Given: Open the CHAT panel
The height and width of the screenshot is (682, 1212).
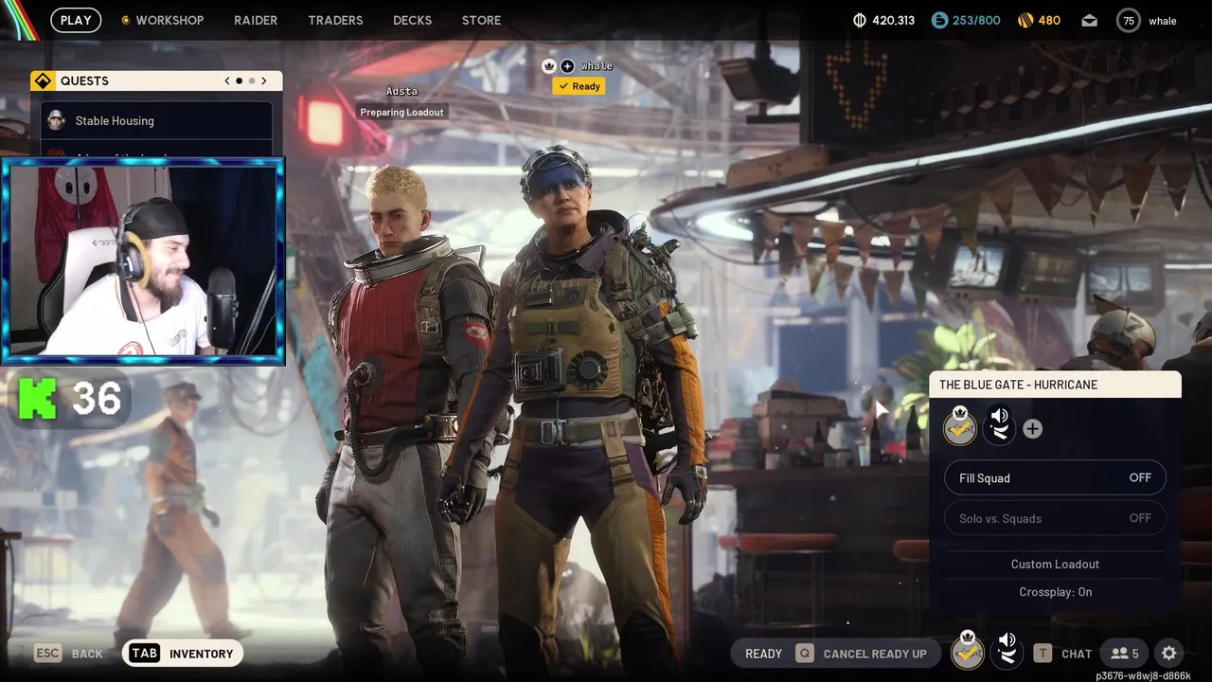Looking at the screenshot, I should [1077, 654].
